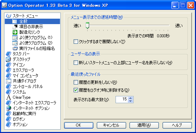Open the インターネット オプション entry

click(31, 108)
